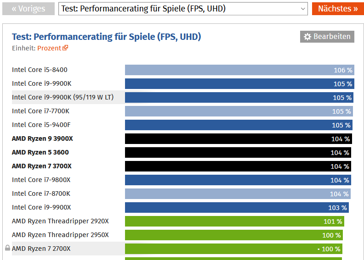
Task: Click the gear icon in Bearbeiten button
Action: pos(307,37)
